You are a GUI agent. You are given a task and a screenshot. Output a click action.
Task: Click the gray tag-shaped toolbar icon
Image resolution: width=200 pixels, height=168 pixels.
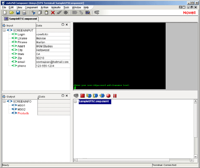point(75,13)
